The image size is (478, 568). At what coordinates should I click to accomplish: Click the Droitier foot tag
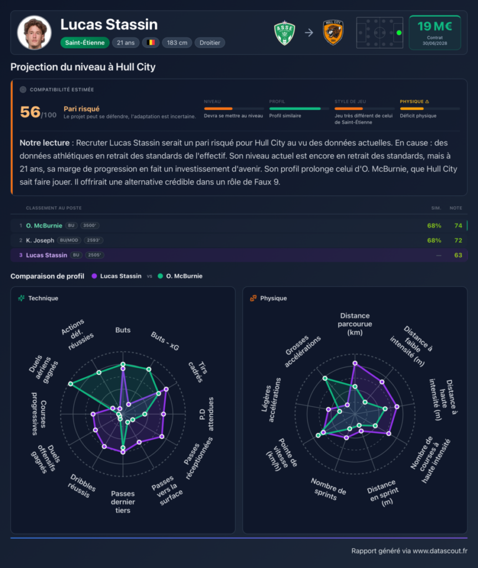[210, 43]
